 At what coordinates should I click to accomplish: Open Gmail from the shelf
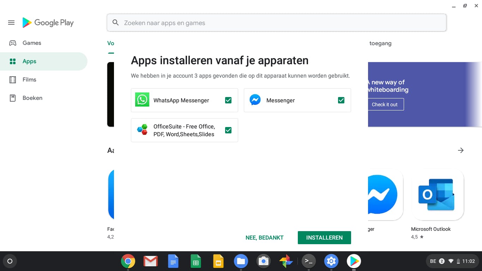coord(151,261)
